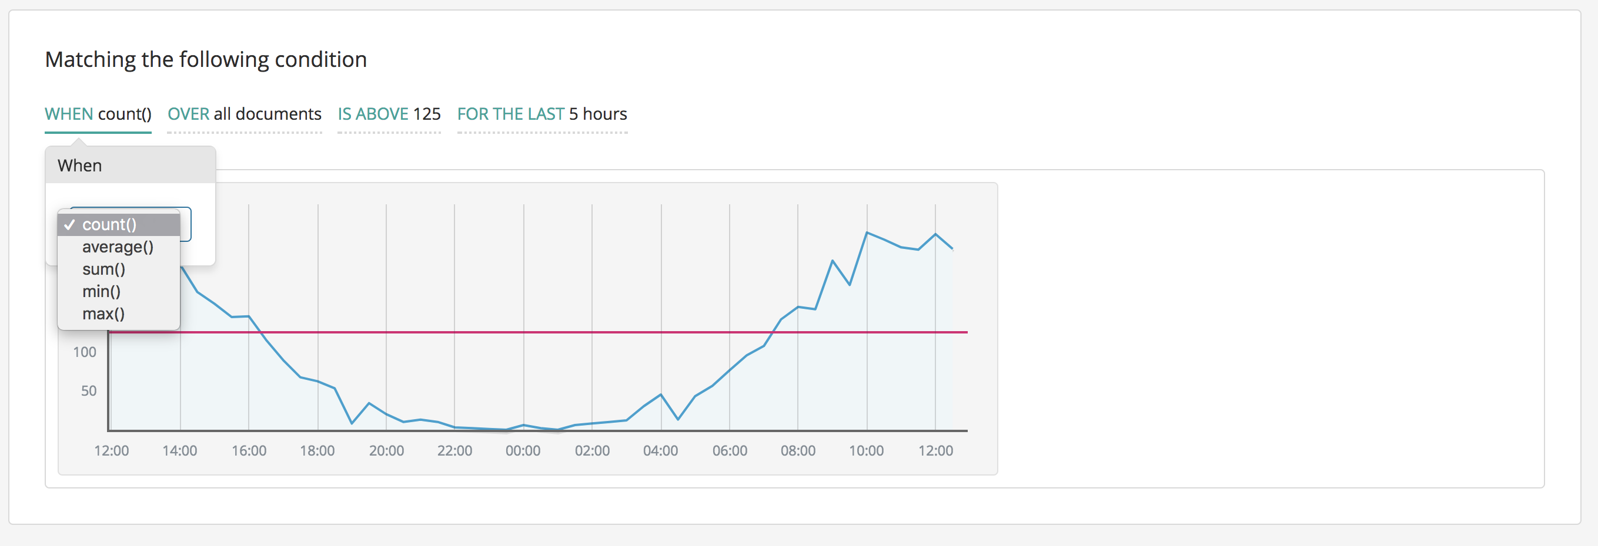
Task: Click the WHEN count() expression
Action: [x=98, y=114]
